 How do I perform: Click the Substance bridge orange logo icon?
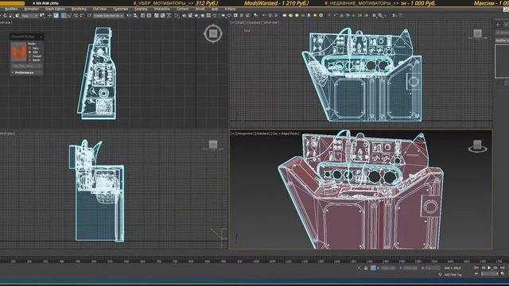[18, 51]
